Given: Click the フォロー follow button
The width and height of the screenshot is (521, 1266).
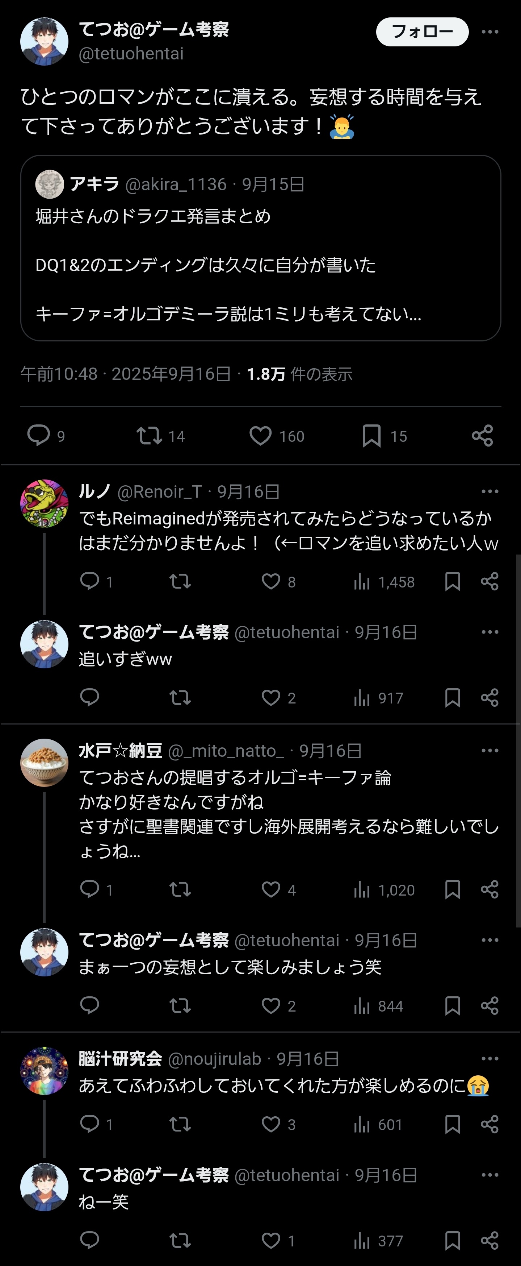Looking at the screenshot, I should point(422,32).
